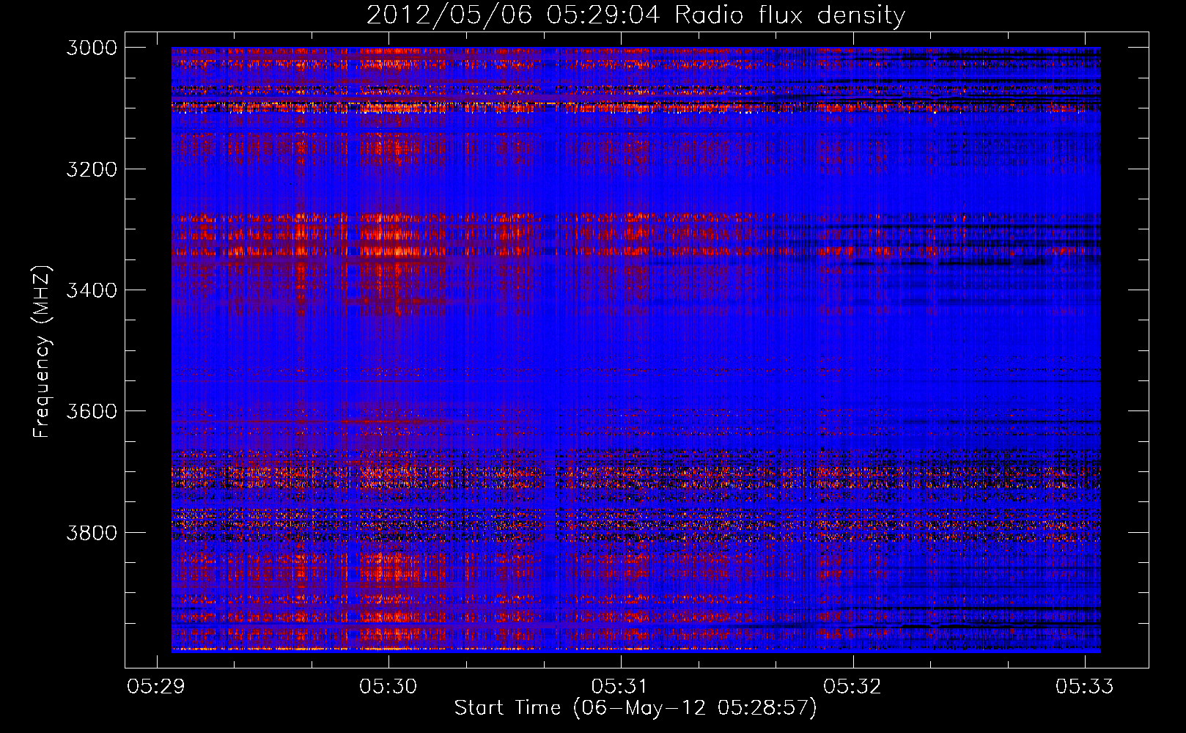Click the 05:31 time axis label
Image resolution: width=1186 pixels, height=733 pixels.
point(620,686)
